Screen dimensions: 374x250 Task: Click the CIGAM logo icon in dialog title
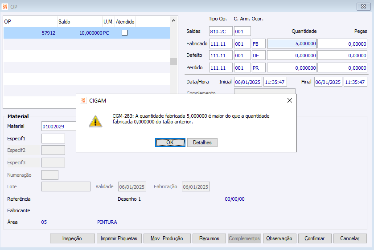(x=83, y=100)
